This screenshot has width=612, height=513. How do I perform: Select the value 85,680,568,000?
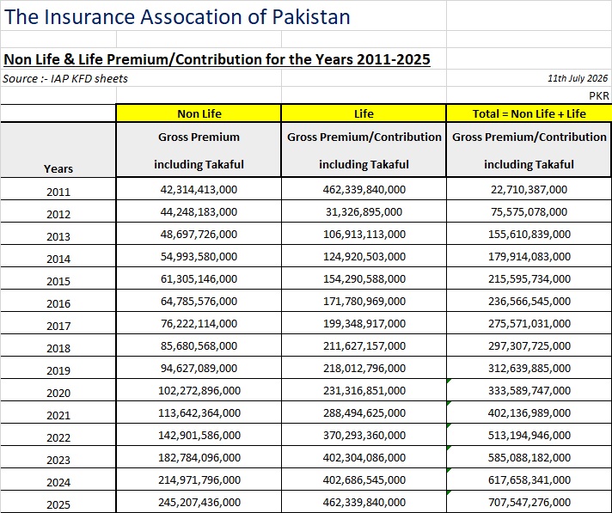pos(199,345)
